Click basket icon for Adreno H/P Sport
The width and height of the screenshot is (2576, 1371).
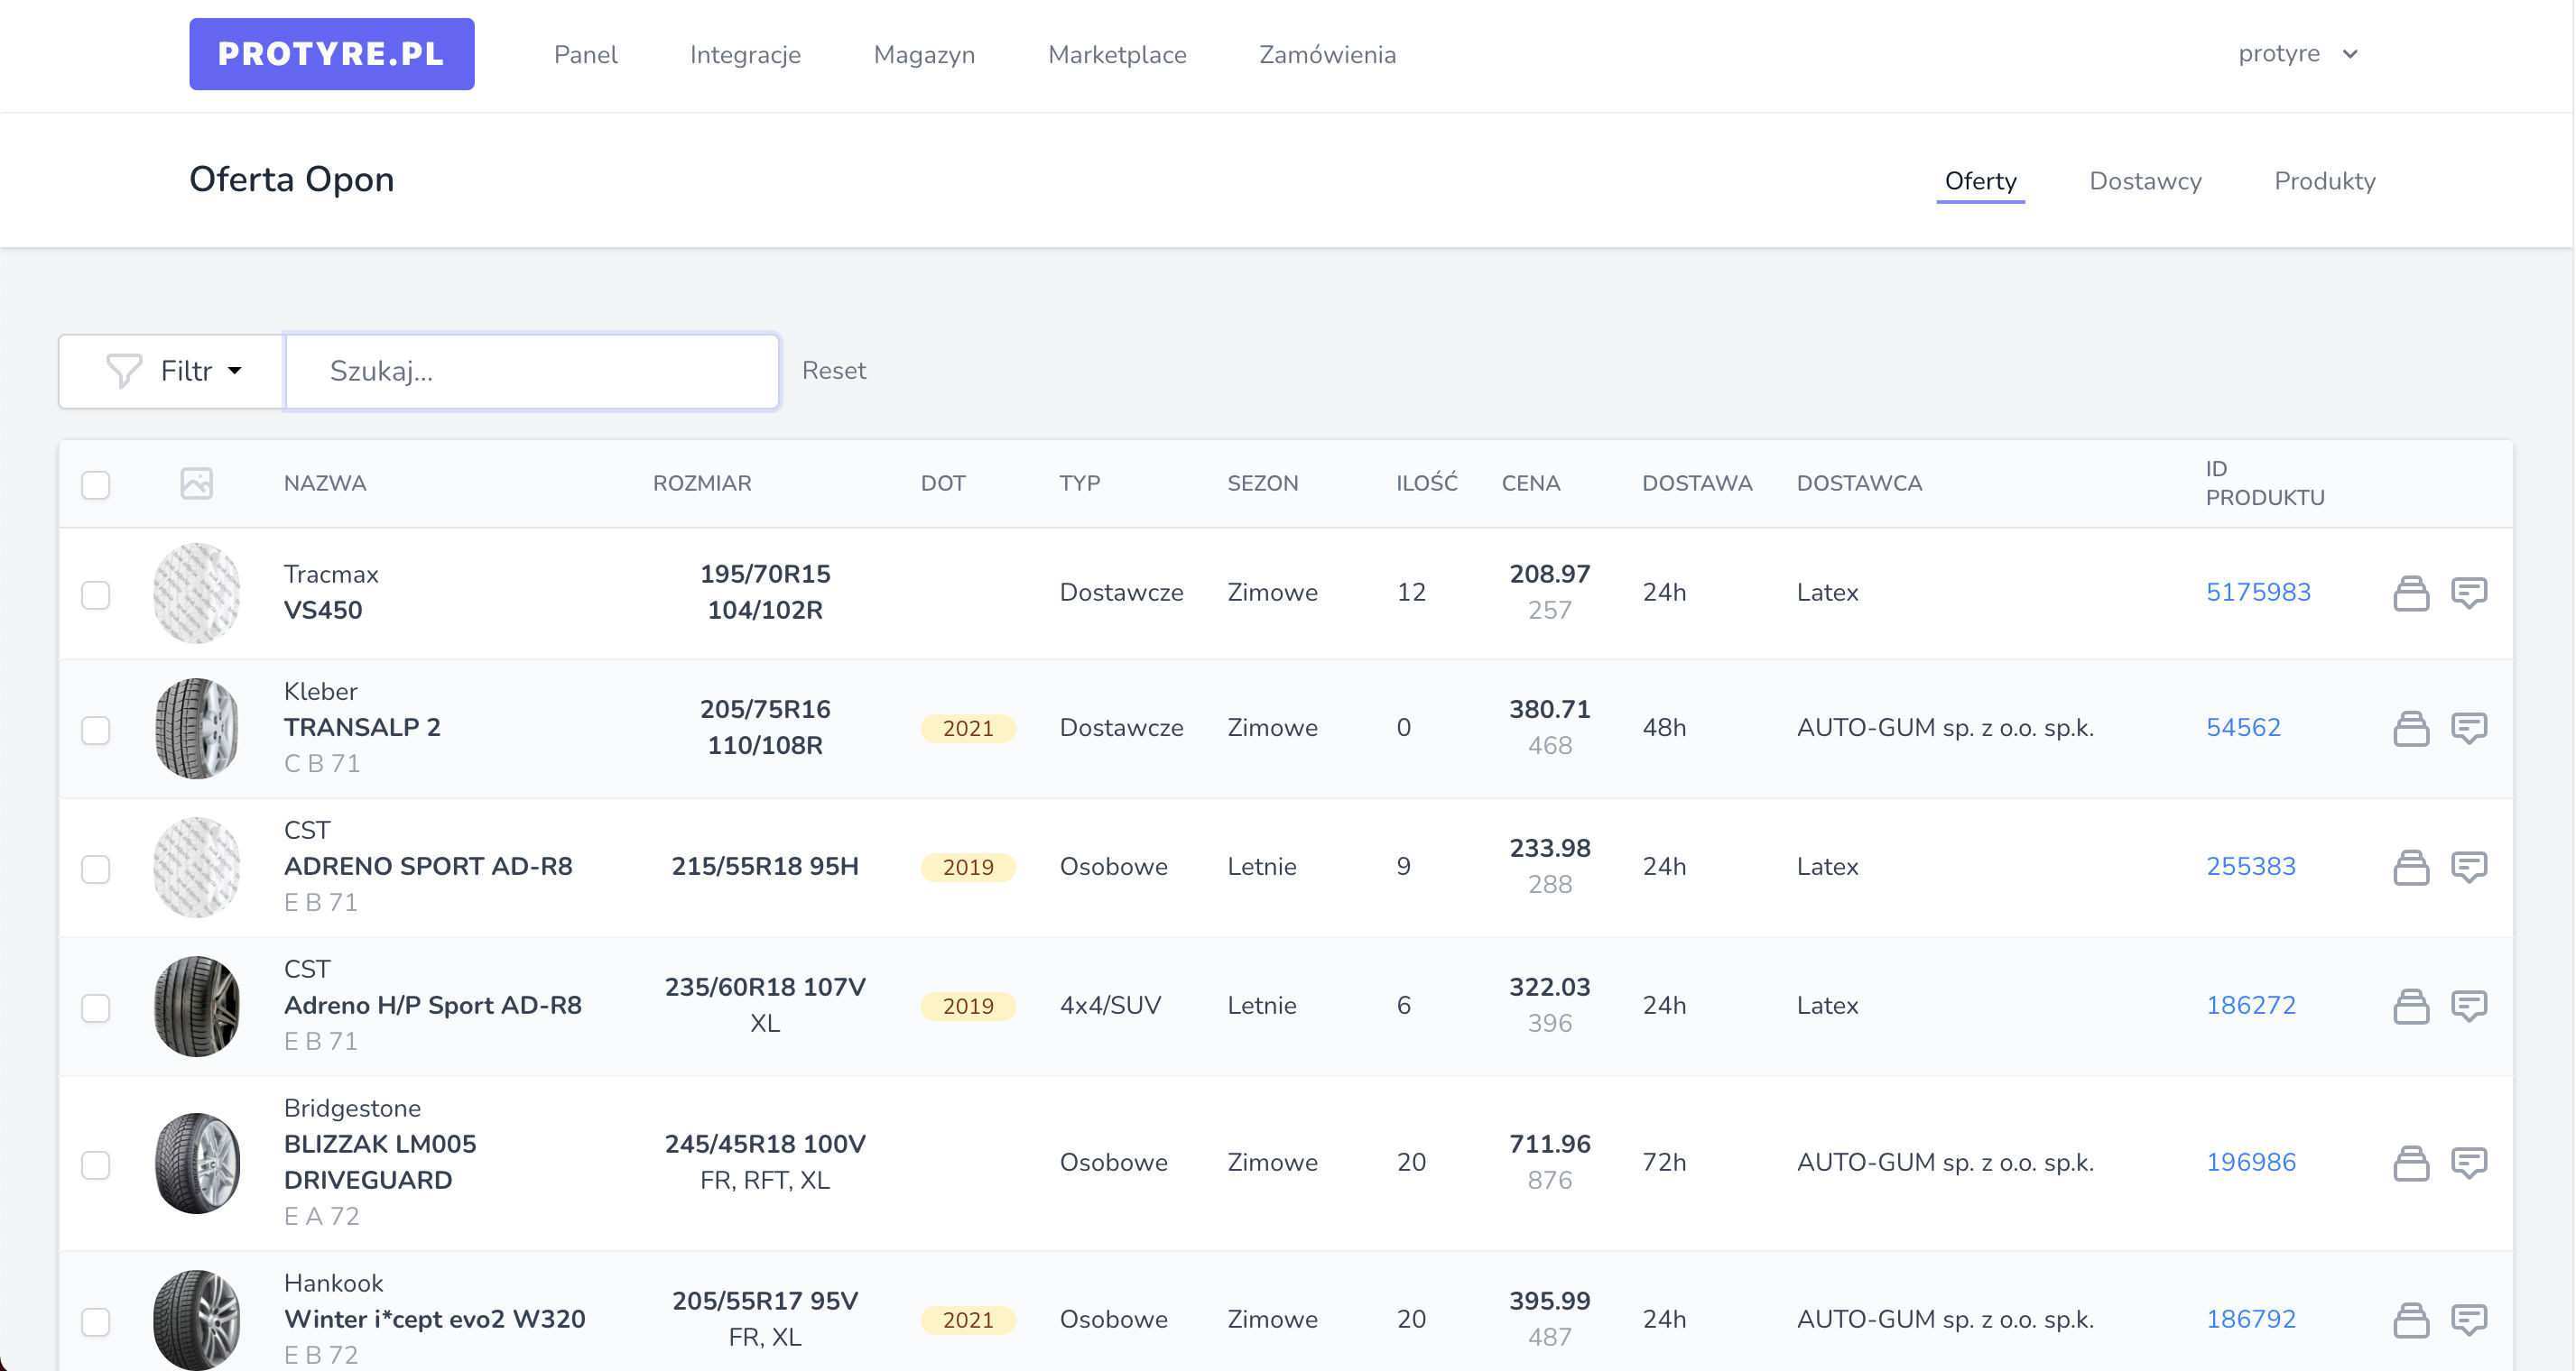(x=2410, y=1007)
